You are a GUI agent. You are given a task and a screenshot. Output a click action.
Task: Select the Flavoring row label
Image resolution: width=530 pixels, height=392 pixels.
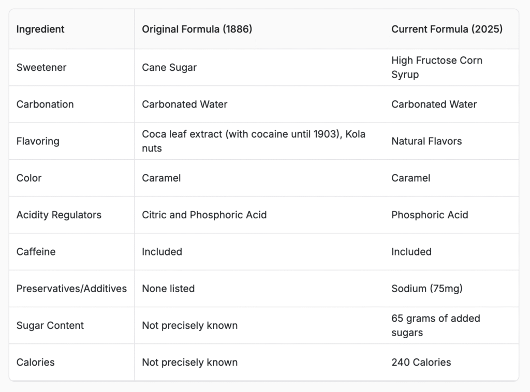(38, 141)
